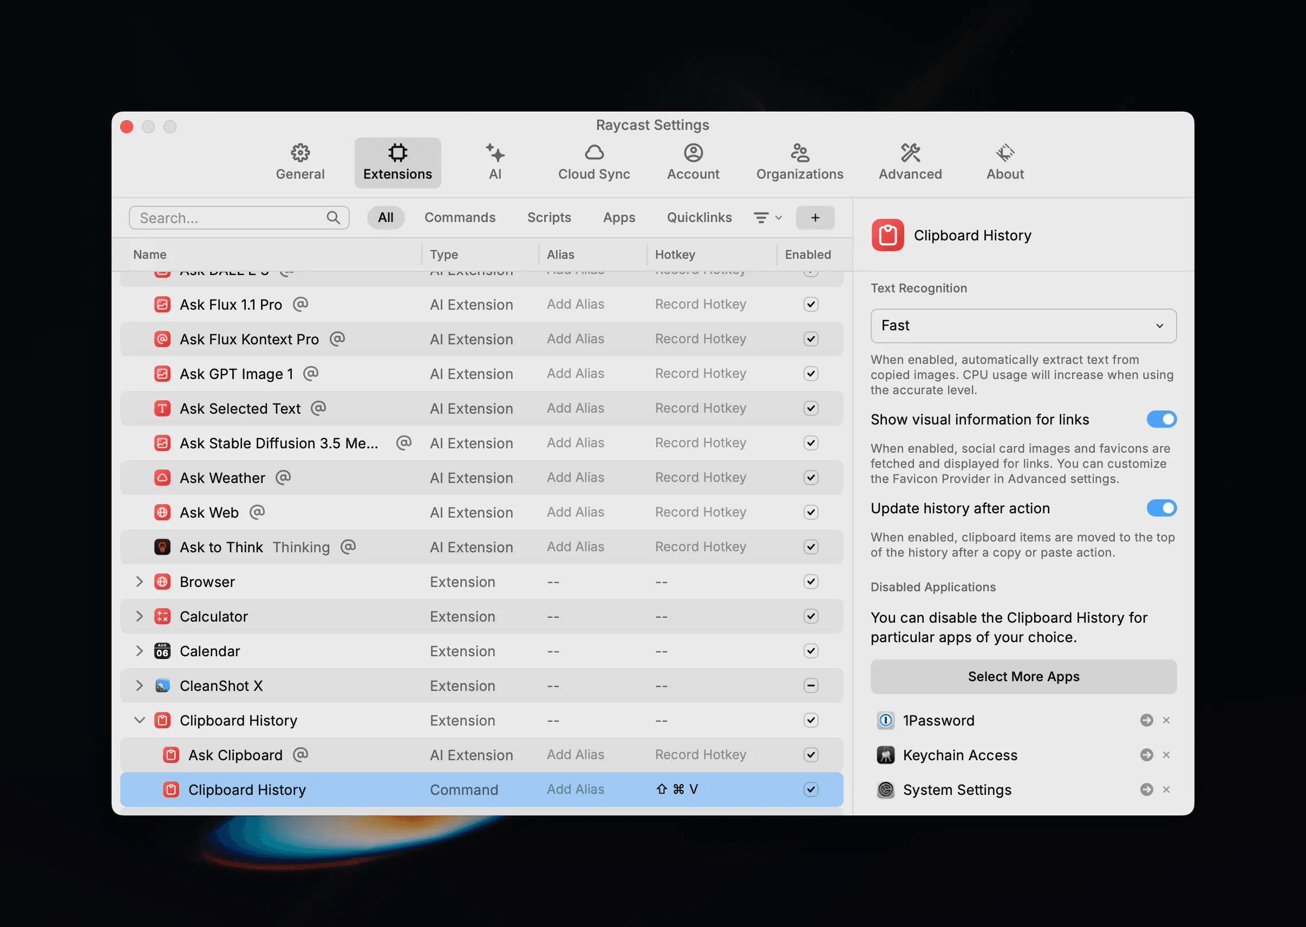Toggle the CleanShot X mixed-state checkbox
1306x927 pixels.
(811, 686)
